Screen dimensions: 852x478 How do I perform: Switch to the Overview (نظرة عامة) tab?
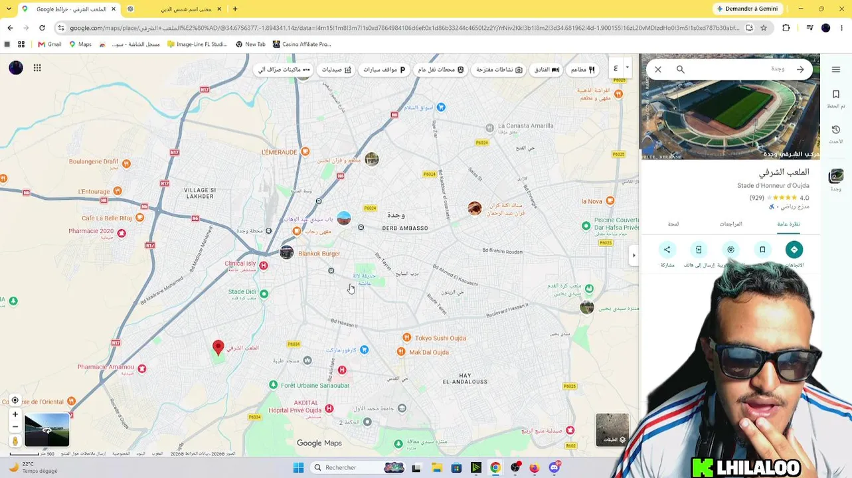[x=788, y=224]
